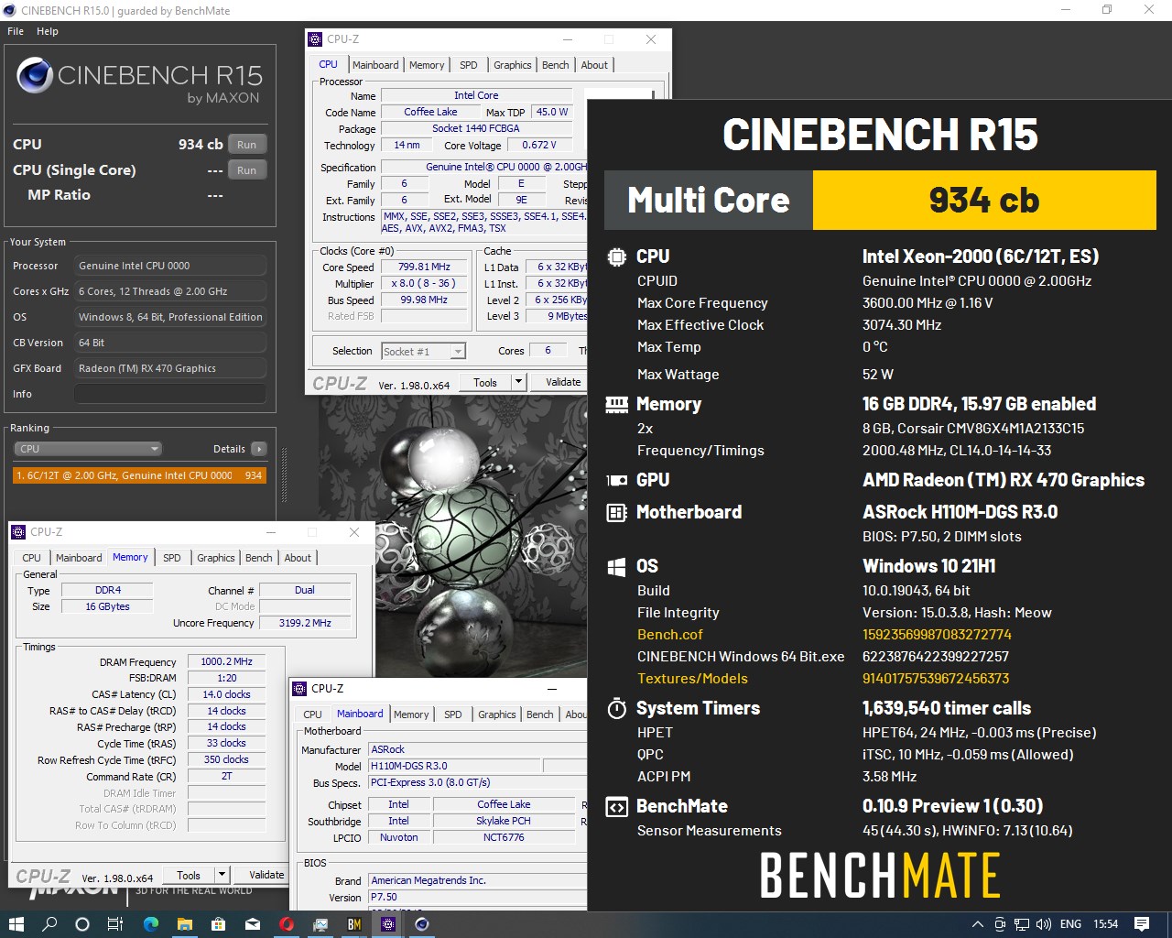Open Graphics tab in Mainboard CPU-Z window

497,714
